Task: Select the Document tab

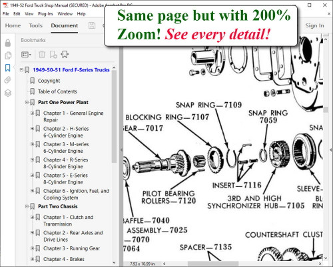Action: click(x=65, y=25)
